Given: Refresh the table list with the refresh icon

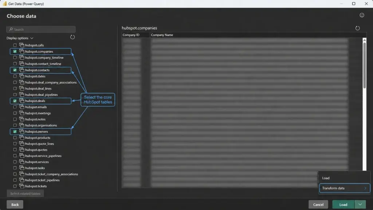Looking at the screenshot, I should (72, 37).
